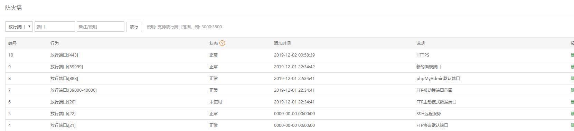
Task: Click the 端口 port input field
Action: tap(55, 27)
